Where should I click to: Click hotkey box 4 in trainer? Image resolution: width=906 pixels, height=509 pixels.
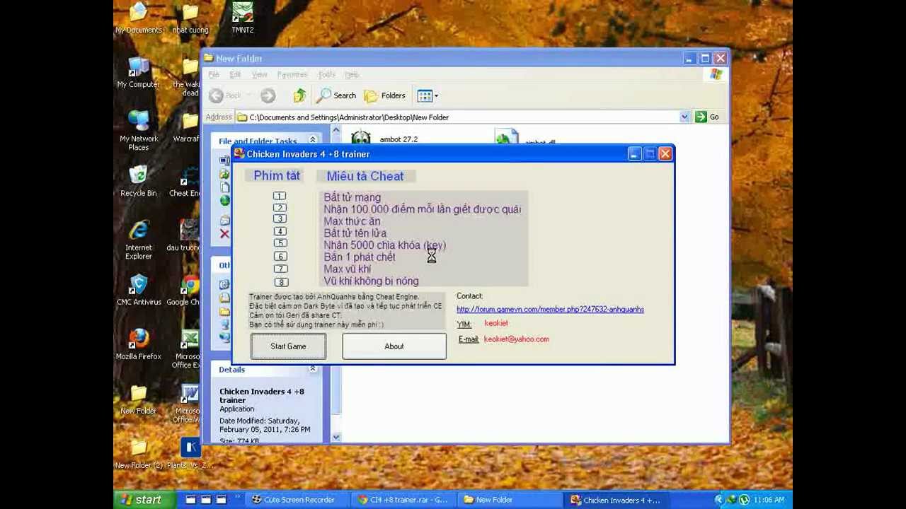click(x=280, y=231)
